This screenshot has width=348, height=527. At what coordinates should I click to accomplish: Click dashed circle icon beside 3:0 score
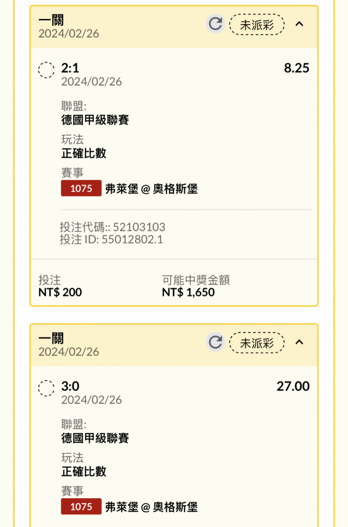click(46, 388)
